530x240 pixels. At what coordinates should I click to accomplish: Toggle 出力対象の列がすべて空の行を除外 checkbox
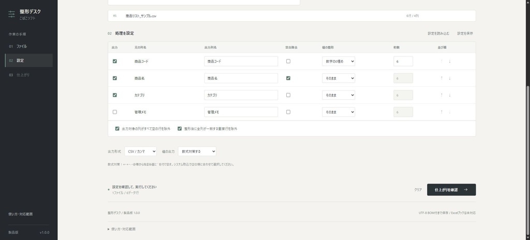(117, 129)
